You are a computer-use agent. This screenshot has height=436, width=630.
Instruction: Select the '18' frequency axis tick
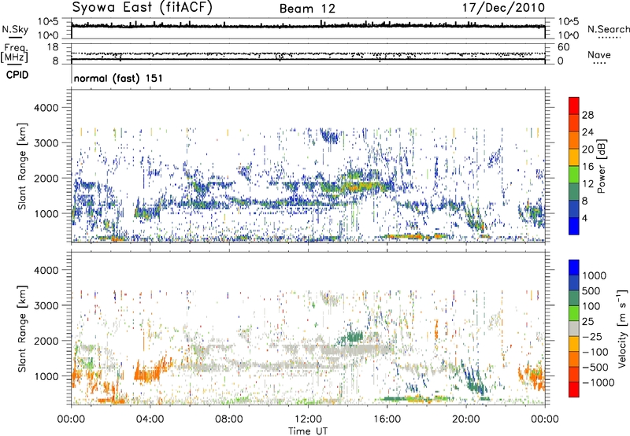[53, 47]
